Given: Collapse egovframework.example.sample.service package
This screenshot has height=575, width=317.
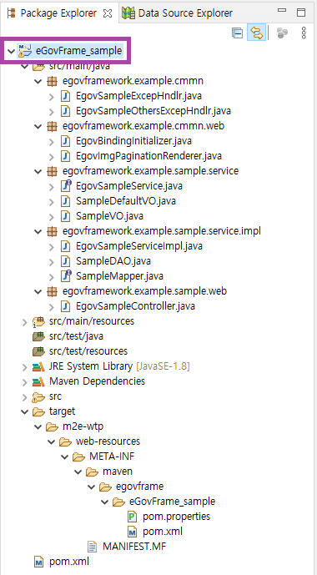Looking at the screenshot, I should (x=38, y=171).
